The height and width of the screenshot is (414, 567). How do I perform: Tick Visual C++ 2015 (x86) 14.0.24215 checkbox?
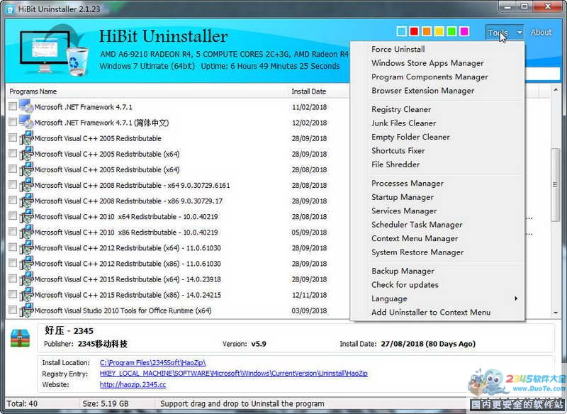[13, 294]
